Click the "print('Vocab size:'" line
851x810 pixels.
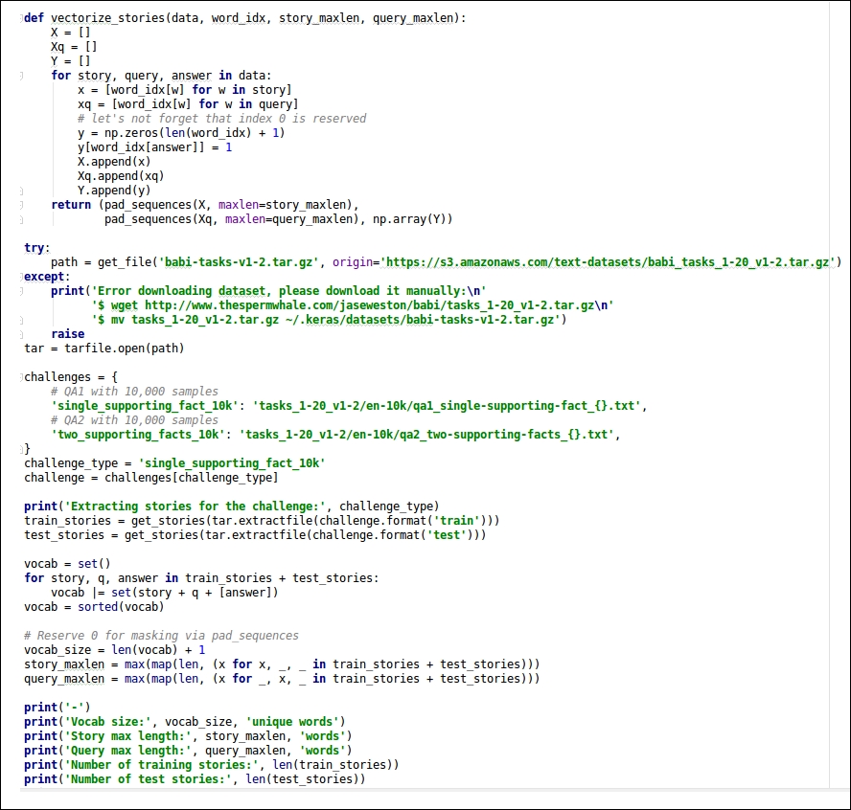[x=185, y=722]
